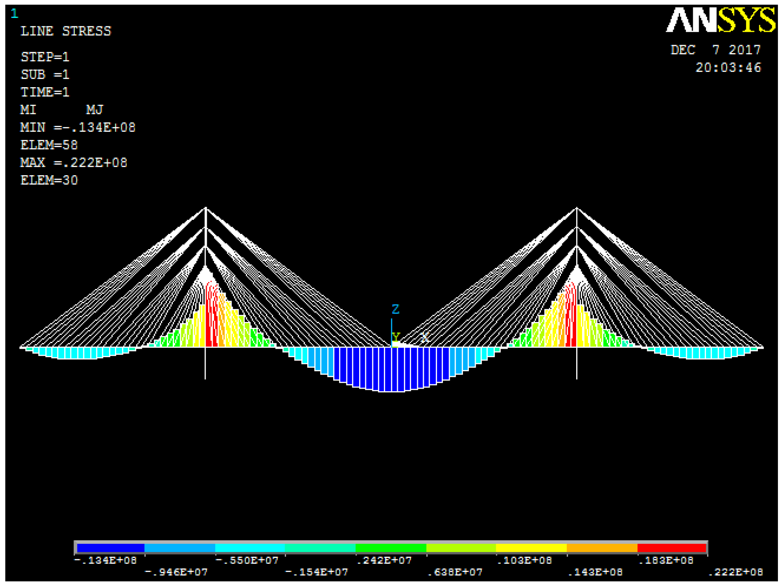Select the pure green legend color band
The width and height of the screenshot is (783, 586).
(x=391, y=548)
